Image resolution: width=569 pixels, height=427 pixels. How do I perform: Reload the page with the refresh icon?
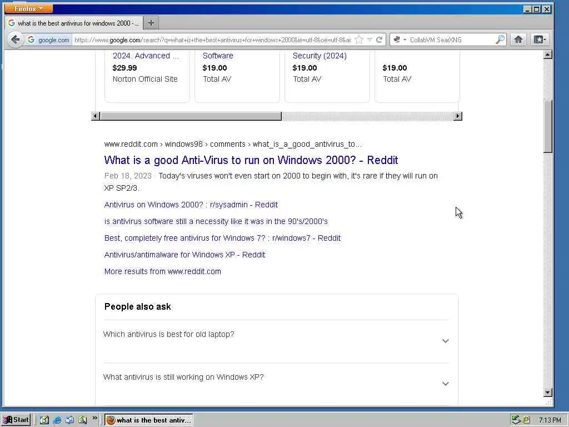pos(379,40)
